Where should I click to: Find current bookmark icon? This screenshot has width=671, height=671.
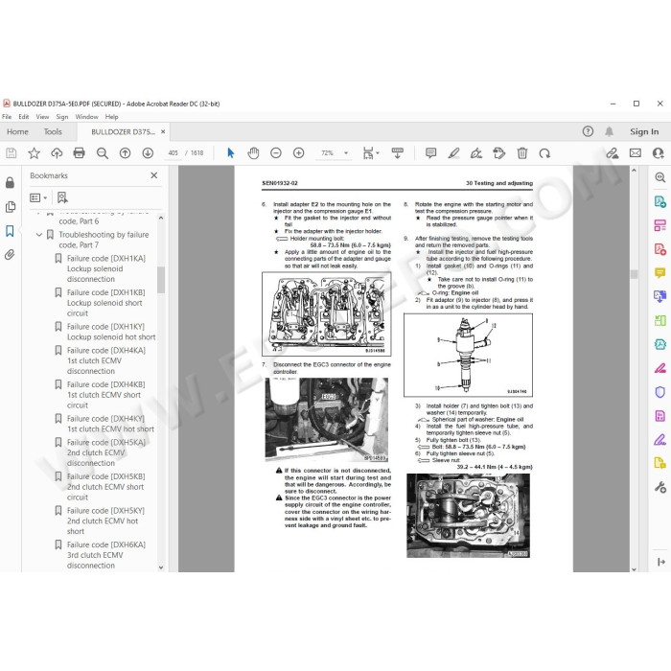point(62,197)
